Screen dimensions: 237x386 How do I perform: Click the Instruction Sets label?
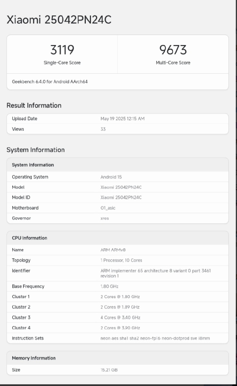28,338
